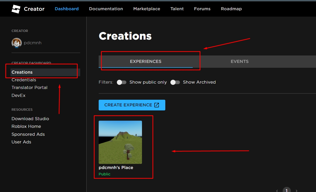
Task: Click the external-link icon on Create Experience
Action: [x=157, y=105]
